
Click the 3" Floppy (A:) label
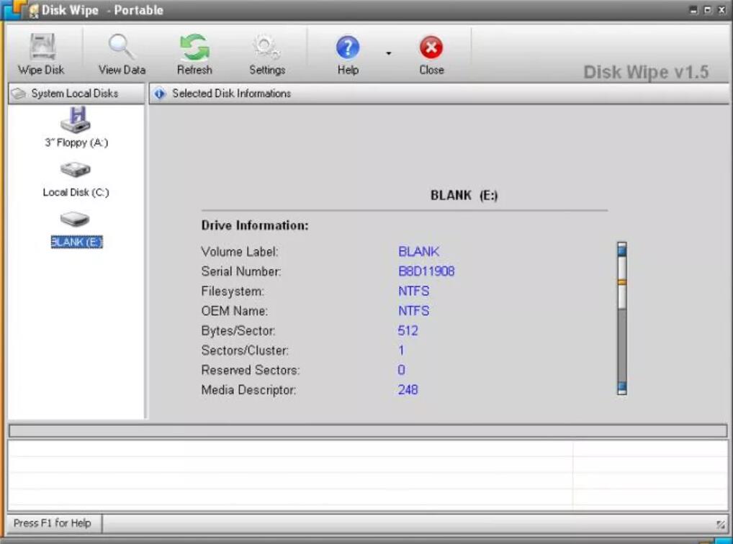(76, 142)
